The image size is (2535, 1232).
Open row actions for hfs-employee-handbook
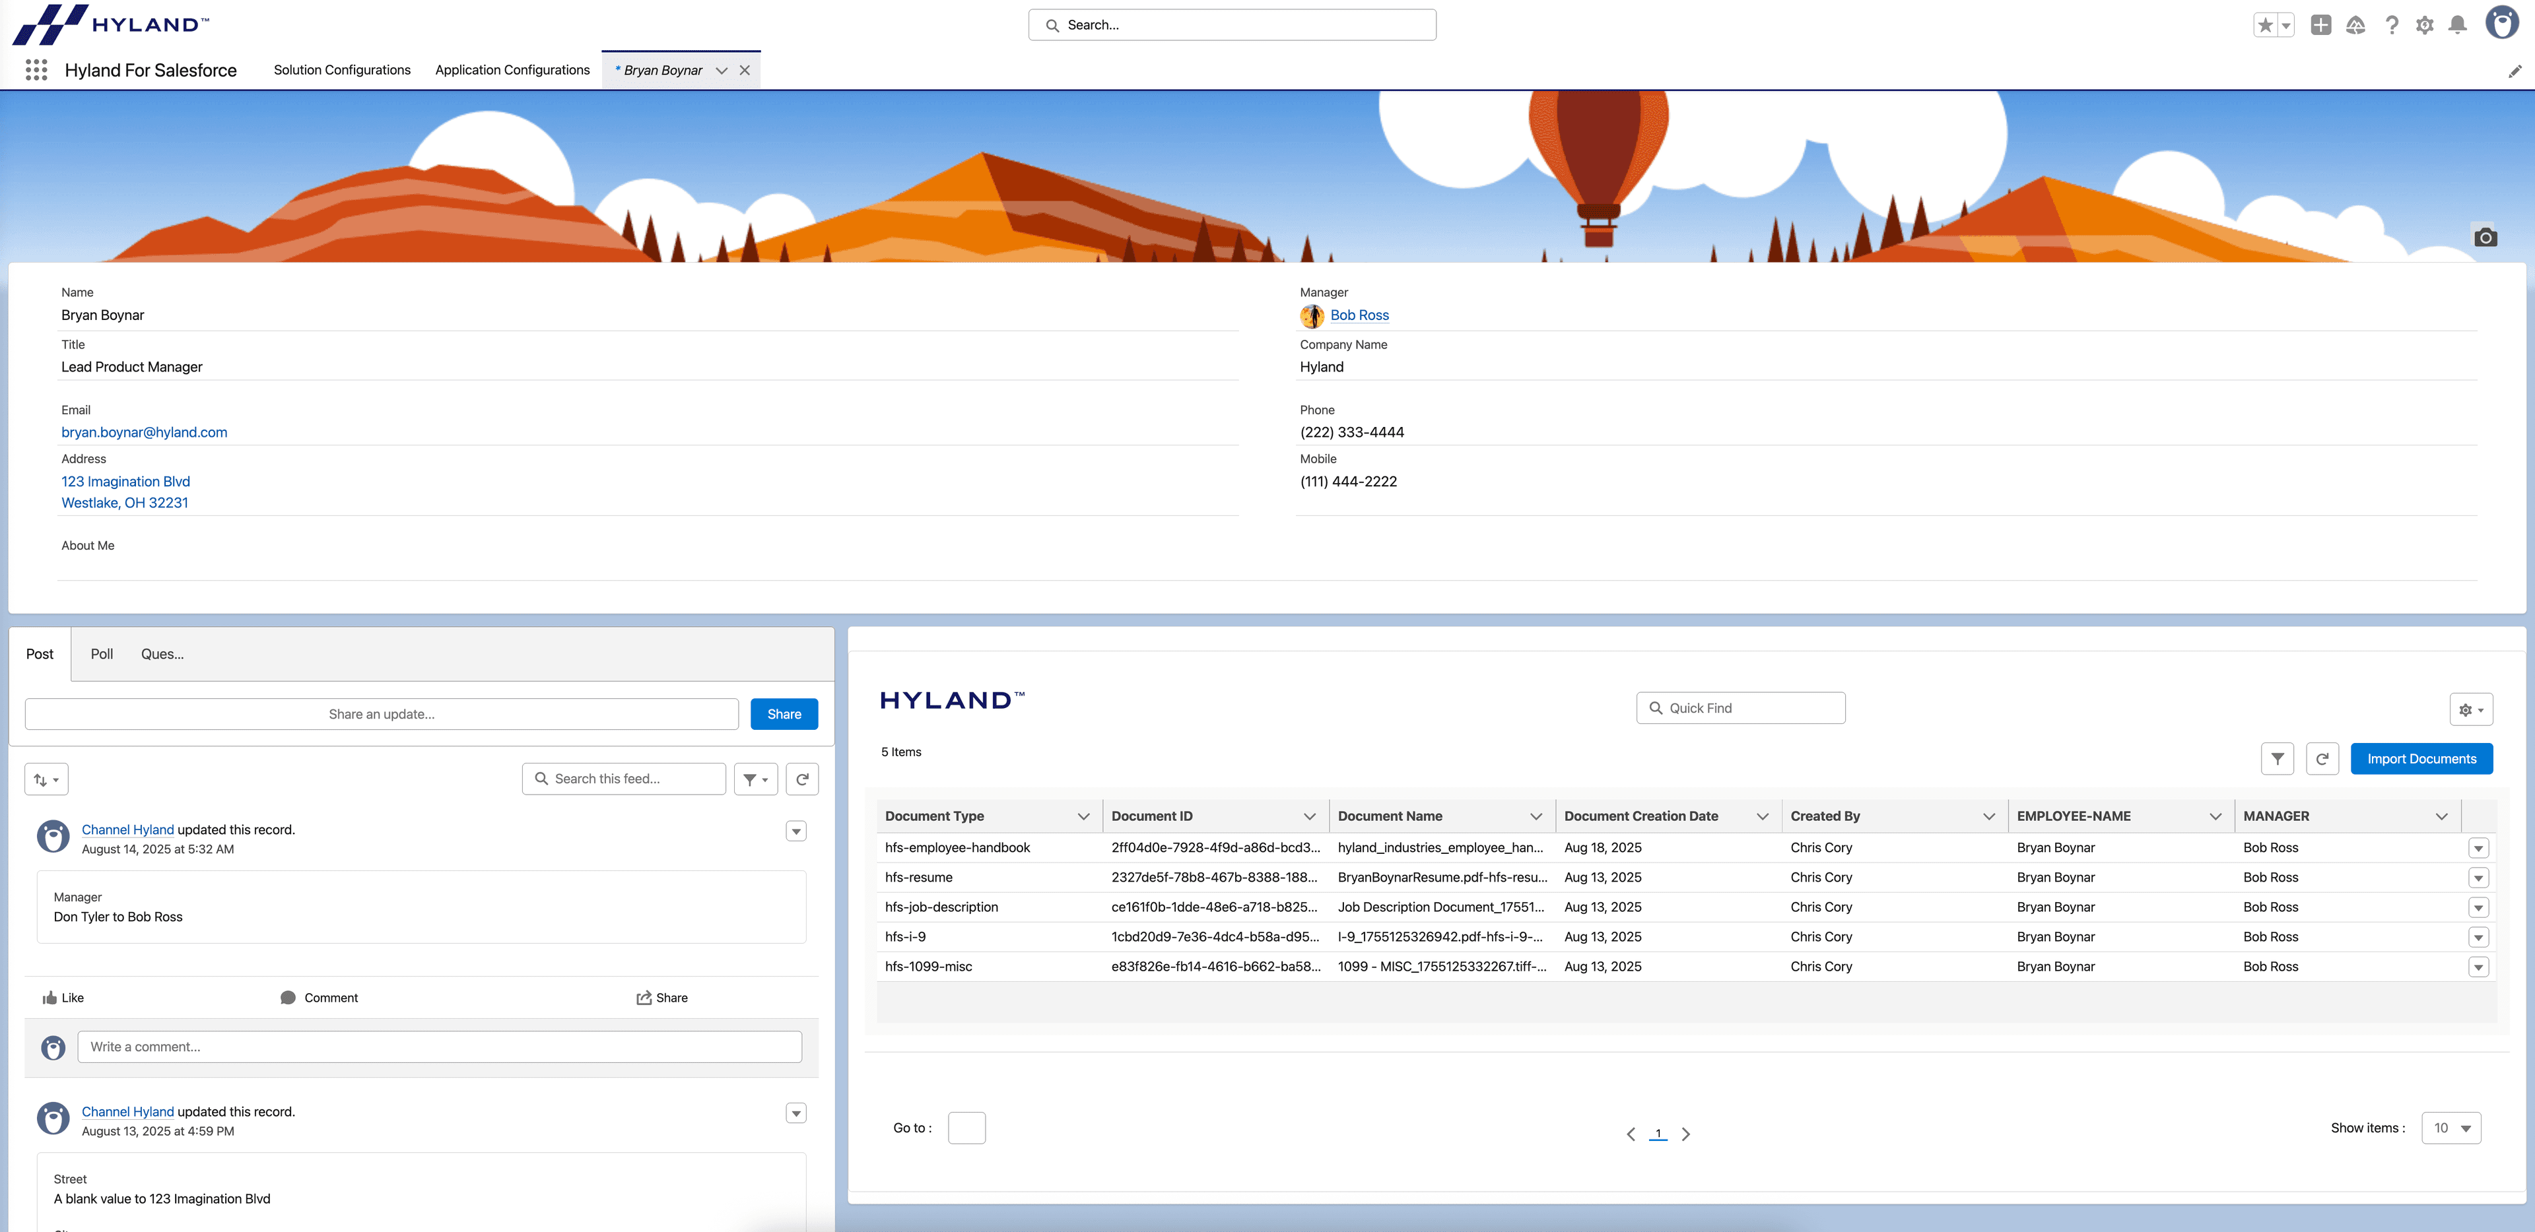pos(2479,848)
